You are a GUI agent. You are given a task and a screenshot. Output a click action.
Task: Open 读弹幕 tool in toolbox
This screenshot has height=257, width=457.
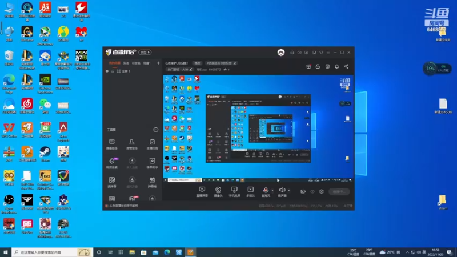(111, 182)
